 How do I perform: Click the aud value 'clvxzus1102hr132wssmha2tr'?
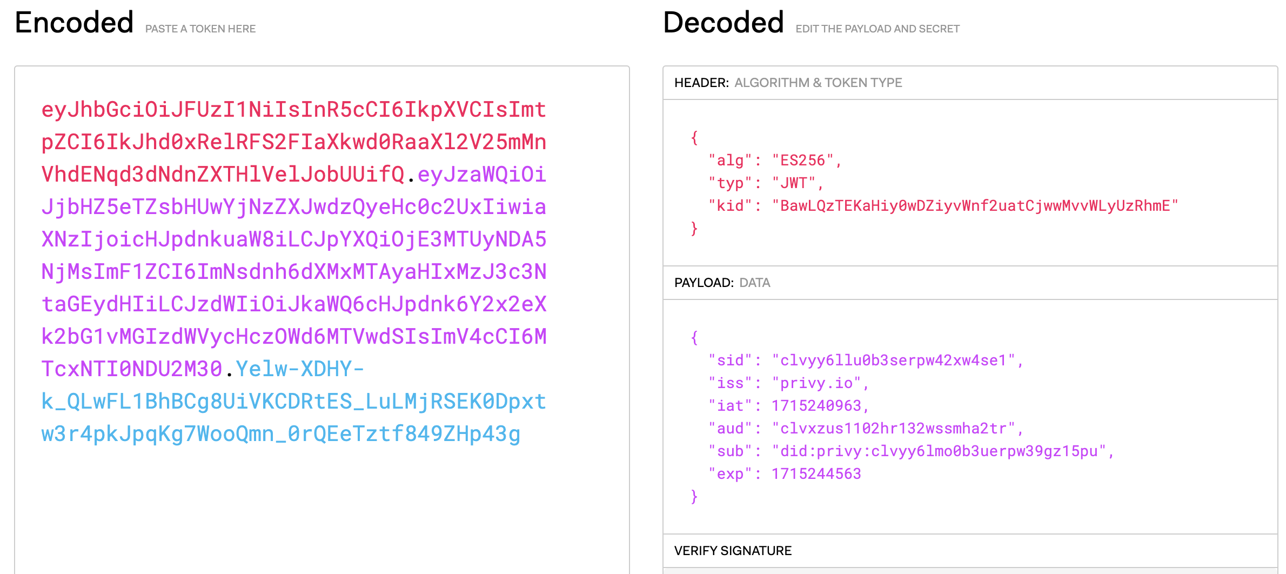tap(893, 429)
